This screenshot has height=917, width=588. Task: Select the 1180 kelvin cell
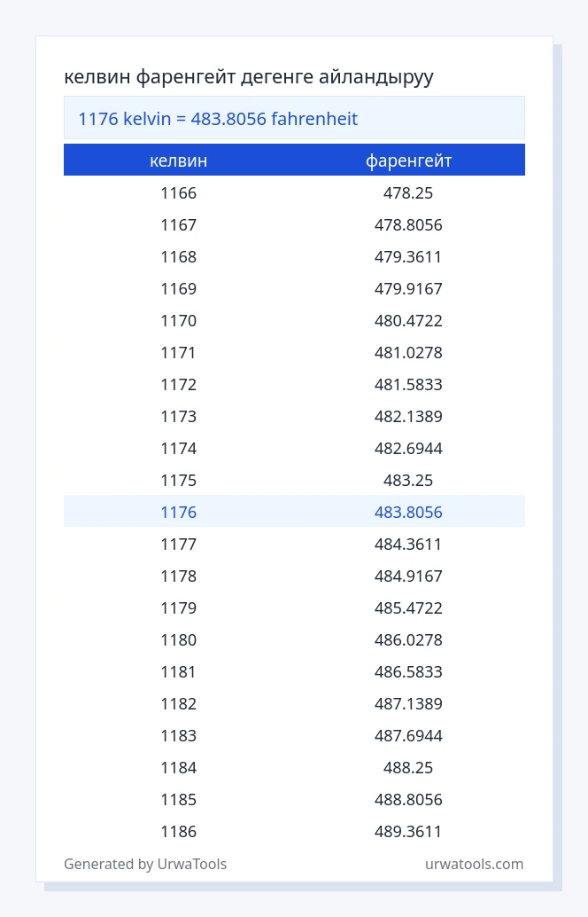pos(179,639)
